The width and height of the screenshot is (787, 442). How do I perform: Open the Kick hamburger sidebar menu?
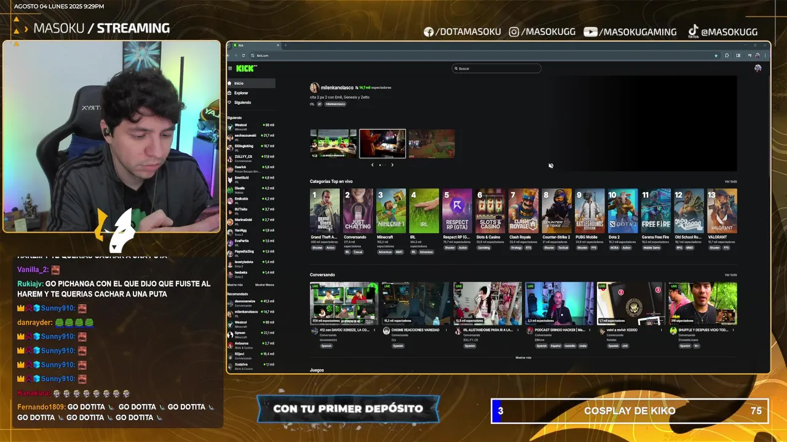click(231, 69)
